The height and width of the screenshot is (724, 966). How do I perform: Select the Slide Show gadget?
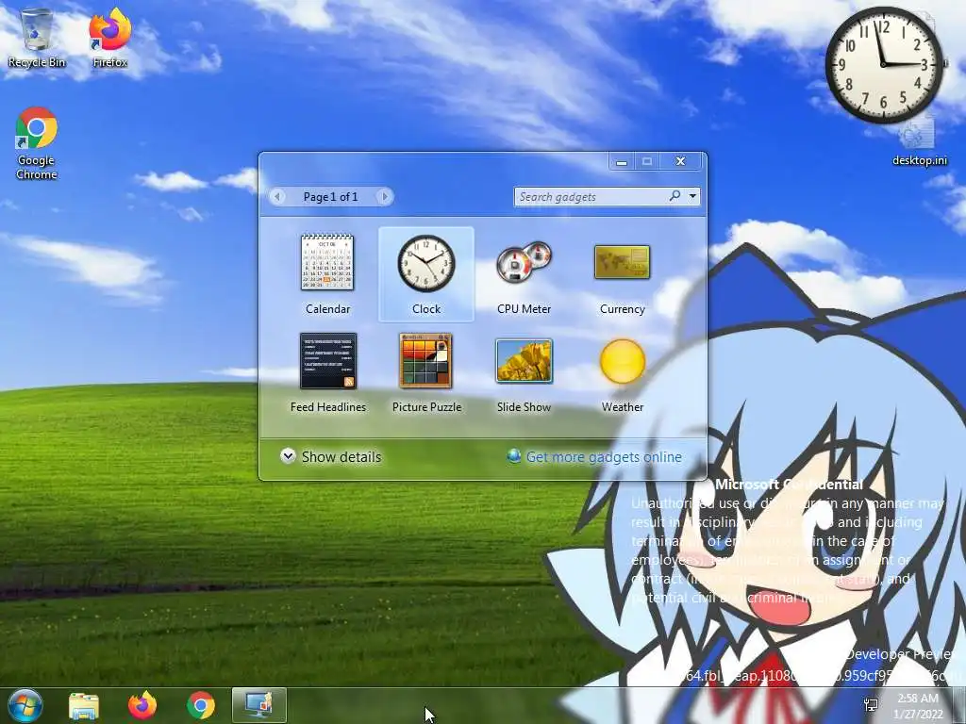[525, 372]
